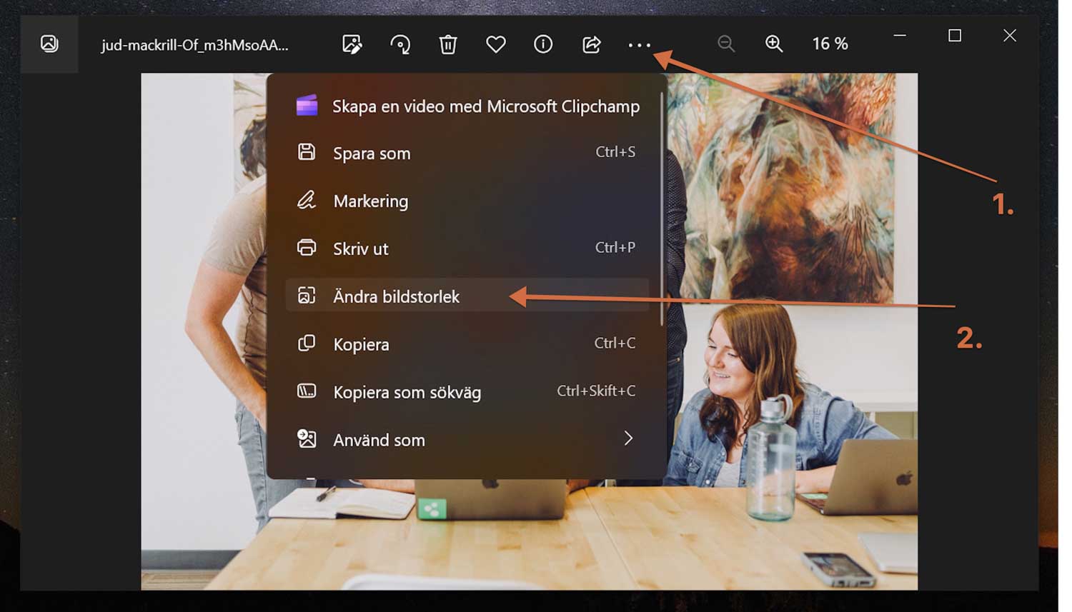
Task: Mark photo as favorite with heart icon
Action: coord(495,44)
